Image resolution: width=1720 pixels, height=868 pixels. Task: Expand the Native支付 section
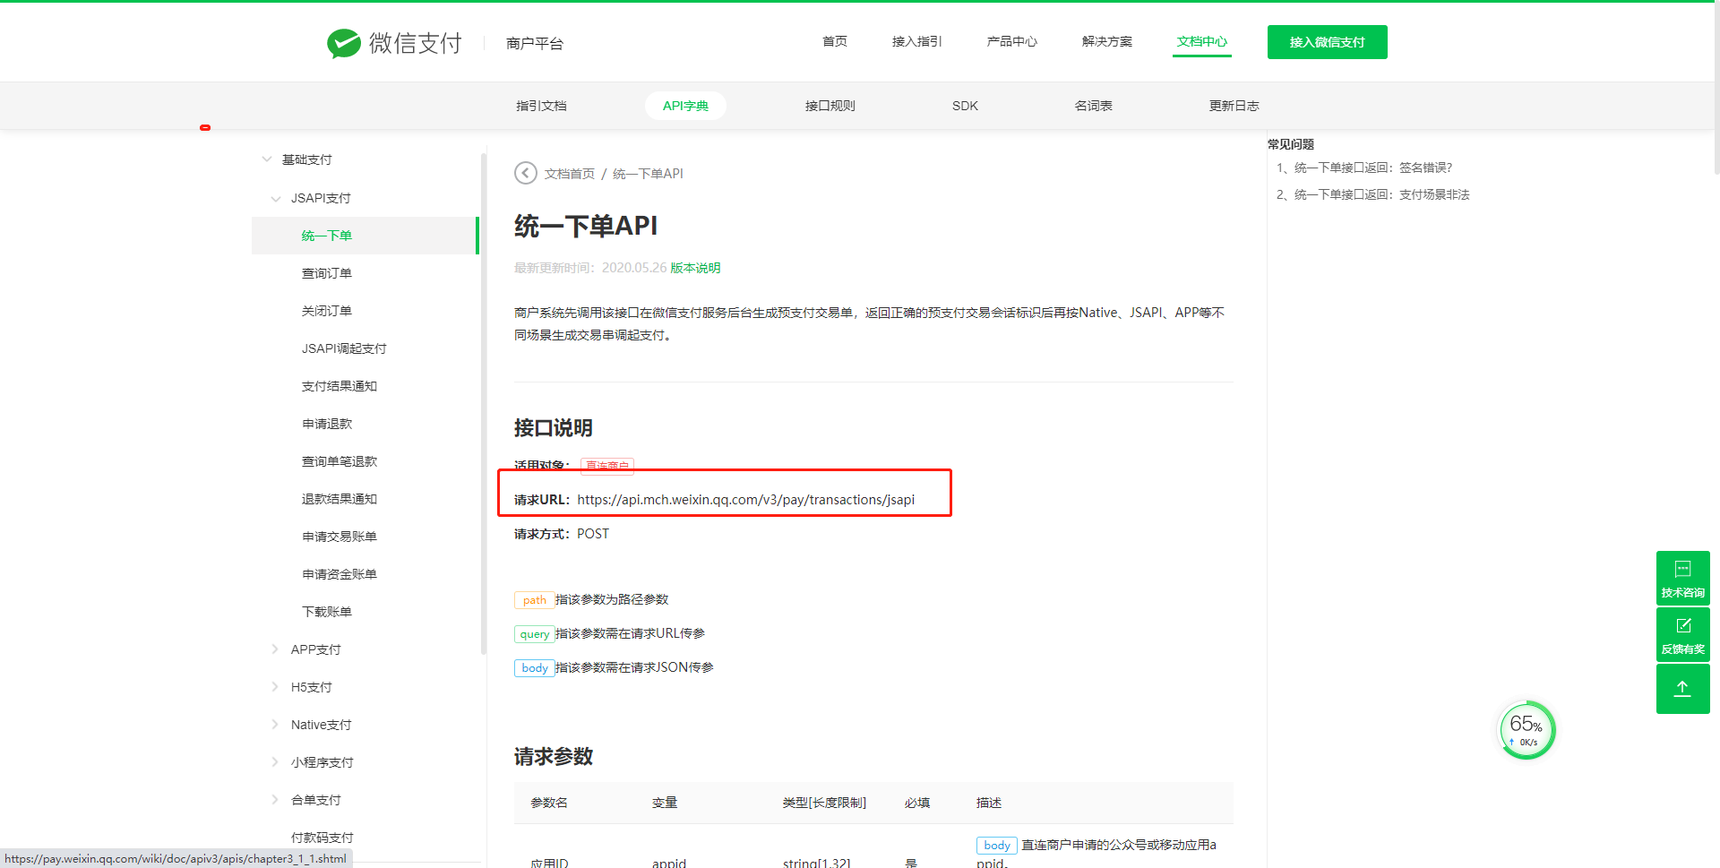point(275,725)
